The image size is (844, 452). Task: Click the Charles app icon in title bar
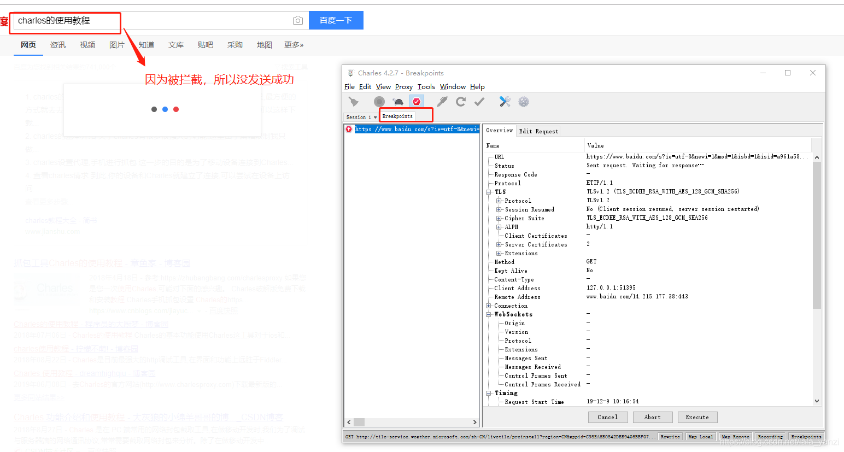click(x=350, y=73)
